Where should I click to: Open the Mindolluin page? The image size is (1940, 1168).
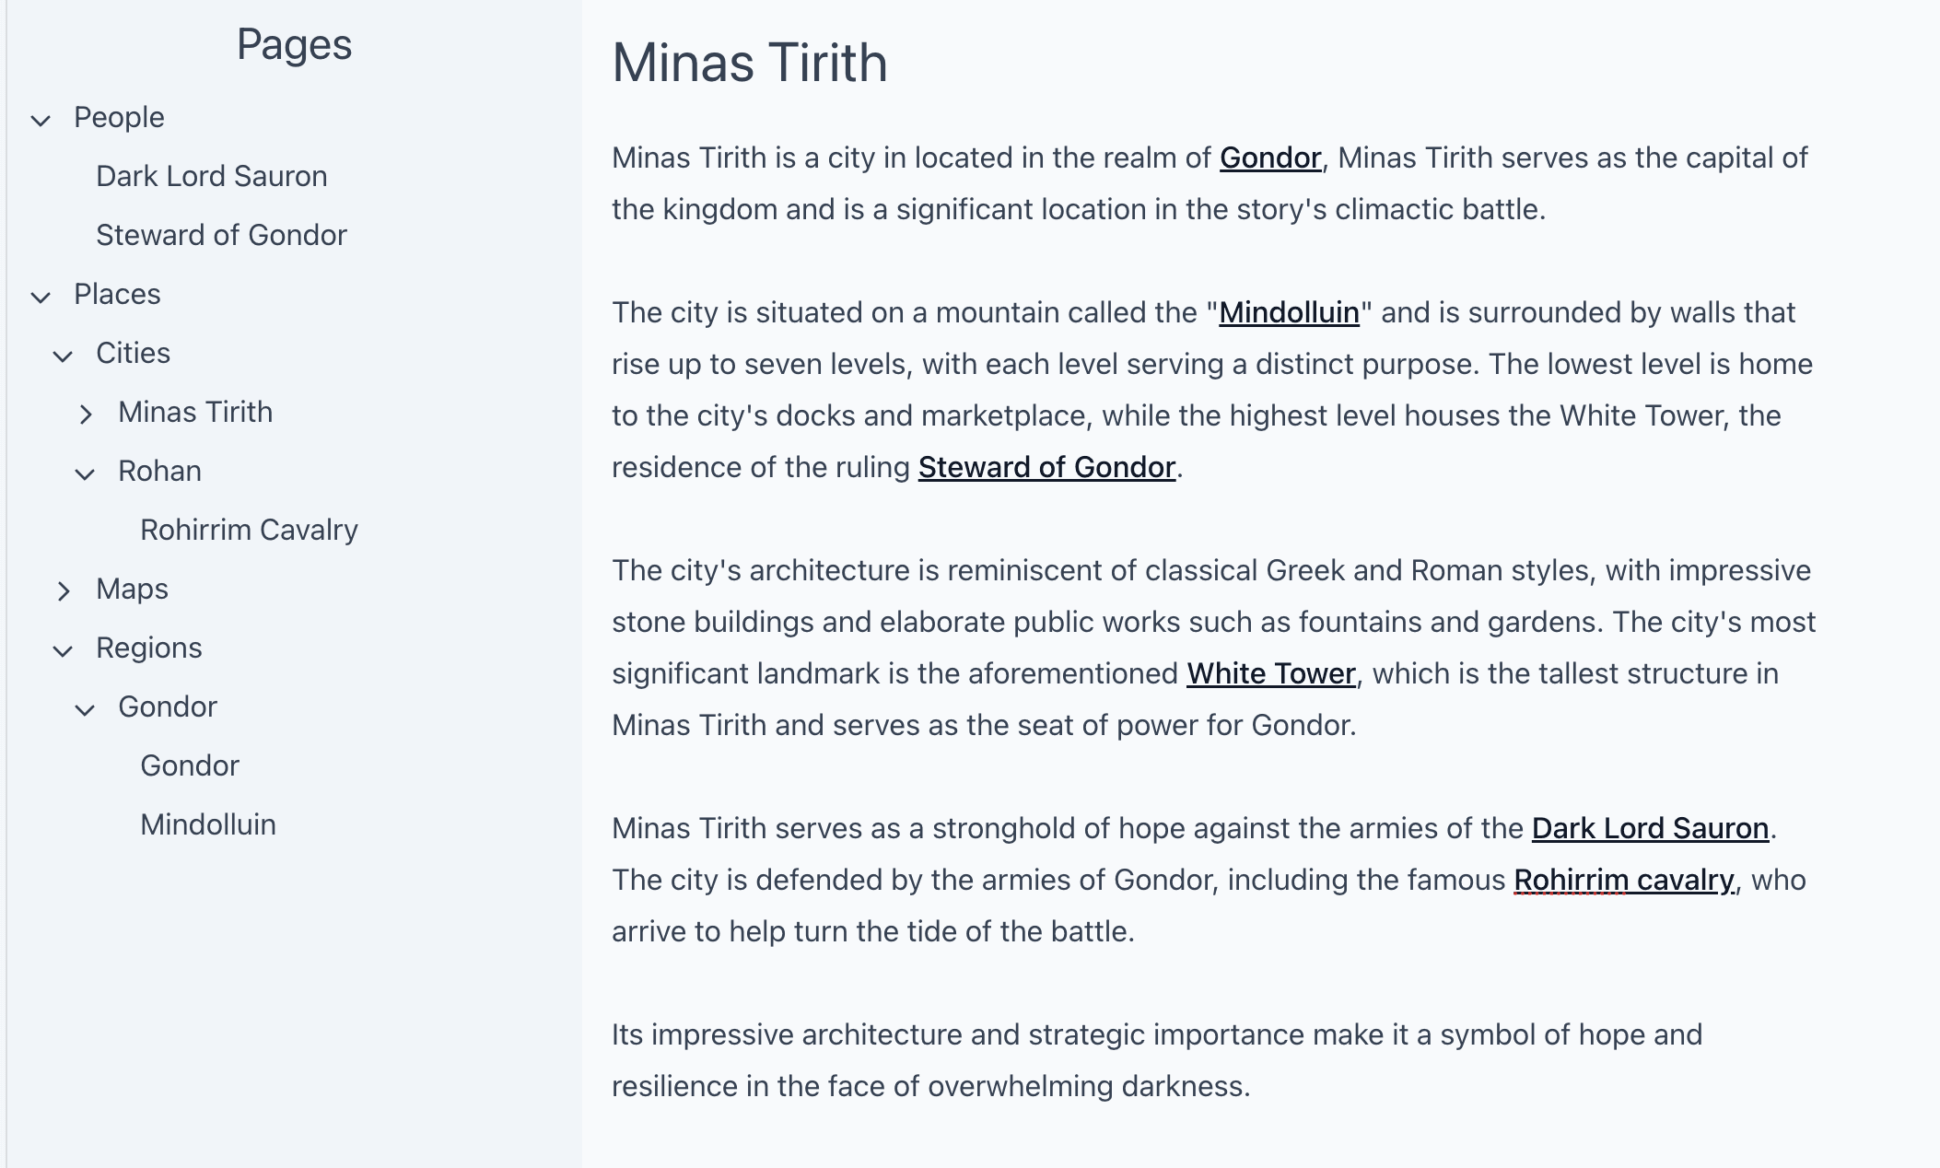pos(206,823)
